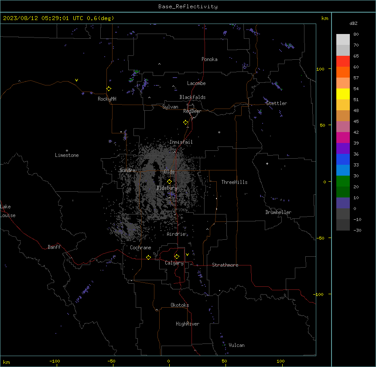This screenshot has width=376, height=367.
Task: Select the Airdrie label
Action: click(176, 234)
